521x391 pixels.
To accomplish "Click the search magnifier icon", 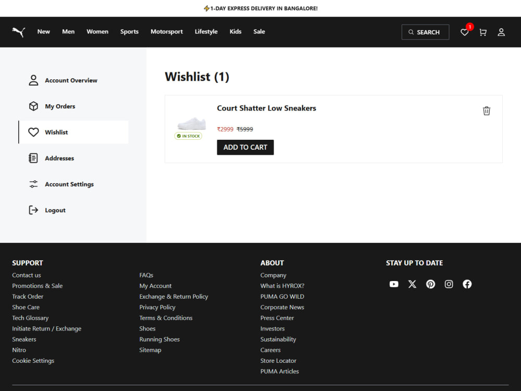I will 411,32.
